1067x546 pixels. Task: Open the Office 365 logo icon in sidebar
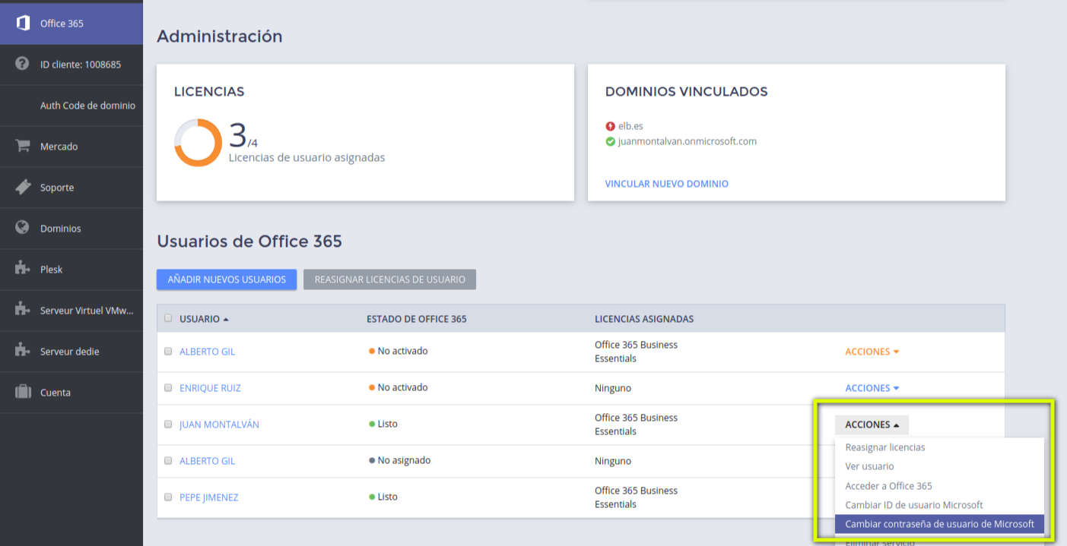(23, 24)
